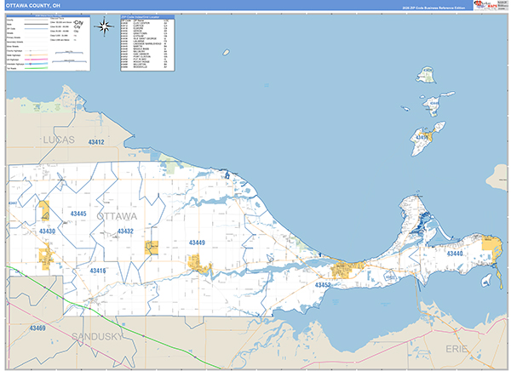Select the 43452 ZIP code label

324,285
